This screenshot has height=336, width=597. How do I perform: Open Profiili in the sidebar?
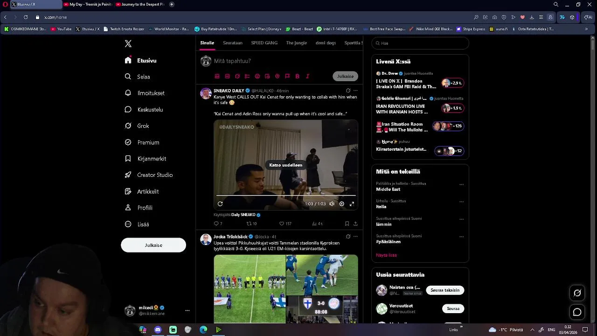tap(139, 208)
